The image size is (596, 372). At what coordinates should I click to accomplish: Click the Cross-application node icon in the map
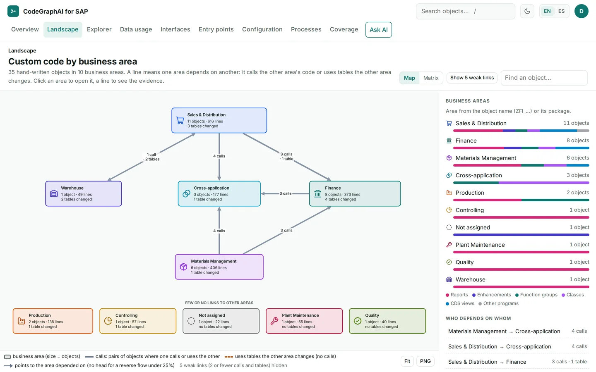pyautogui.click(x=187, y=193)
